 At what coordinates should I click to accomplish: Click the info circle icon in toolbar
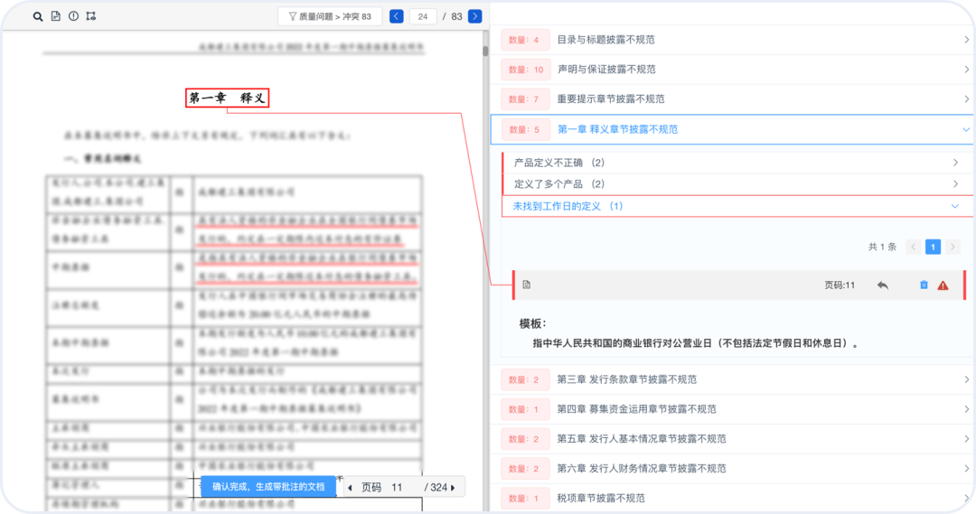tap(73, 16)
